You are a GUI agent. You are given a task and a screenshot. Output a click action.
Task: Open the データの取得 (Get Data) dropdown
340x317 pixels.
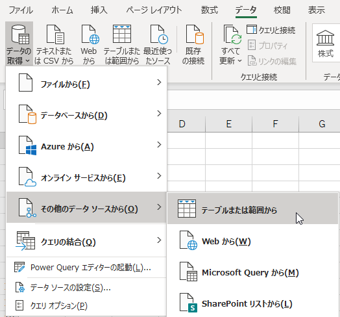(x=19, y=44)
